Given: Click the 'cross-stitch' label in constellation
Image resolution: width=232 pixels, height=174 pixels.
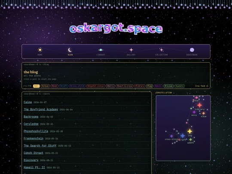Looking at the screenshot, I should 171,139.
